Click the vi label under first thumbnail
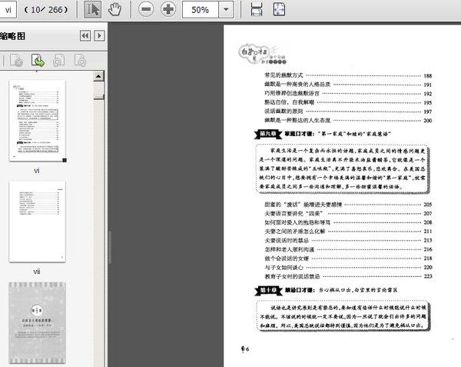The height and width of the screenshot is (367, 461). [37, 171]
